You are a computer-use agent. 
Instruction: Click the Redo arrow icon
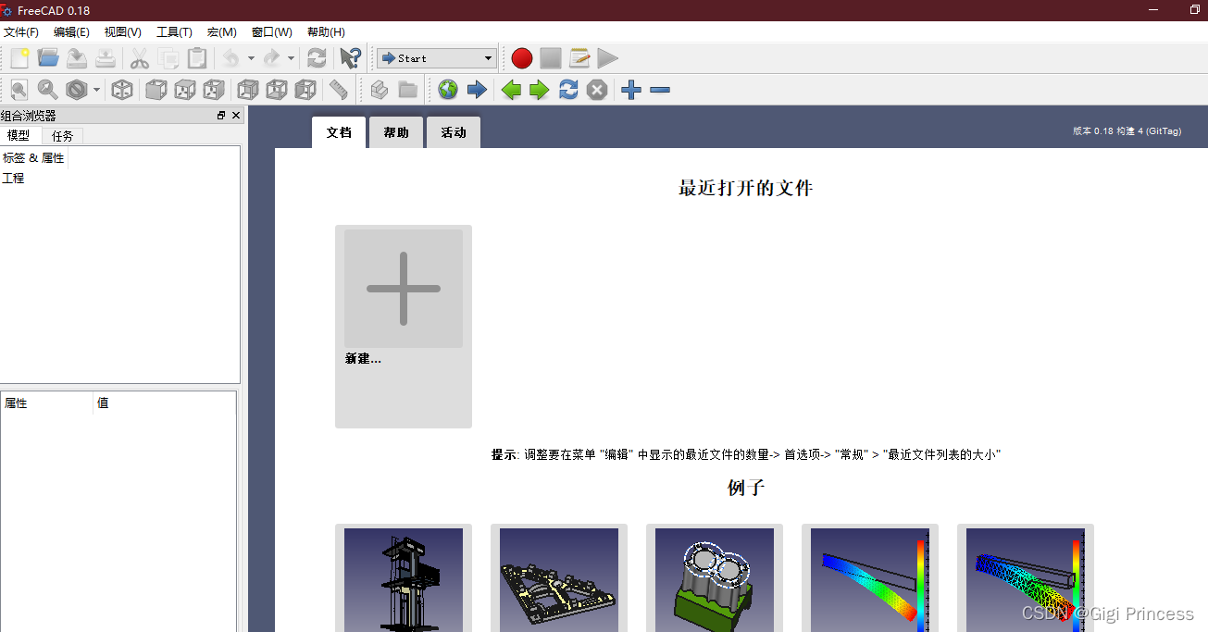pyautogui.click(x=272, y=58)
